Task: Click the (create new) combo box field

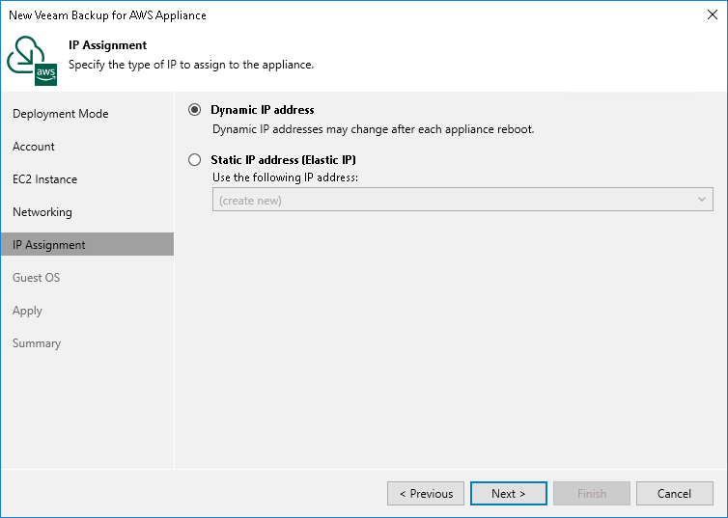Action: click(454, 200)
